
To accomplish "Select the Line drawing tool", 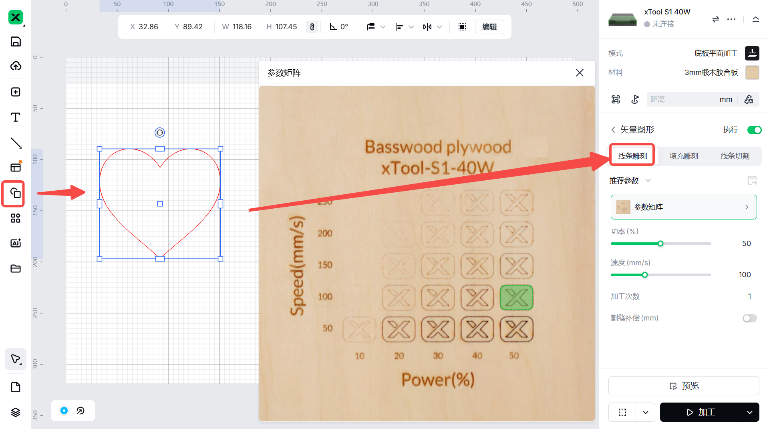I will click(x=16, y=143).
